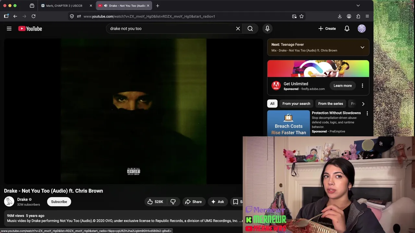Reload the page with the refresh icon

point(33,16)
